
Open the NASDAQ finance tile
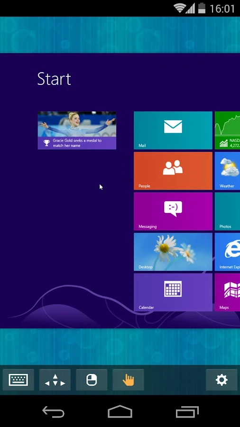228,130
